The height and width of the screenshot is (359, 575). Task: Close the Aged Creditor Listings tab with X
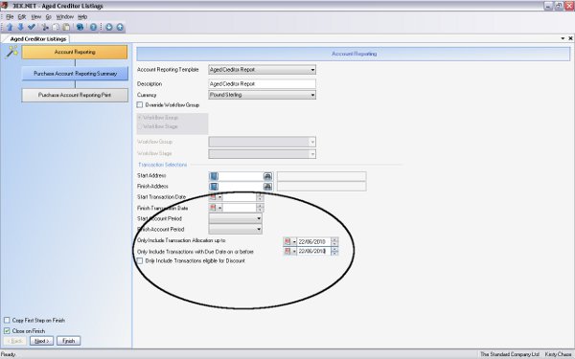point(570,38)
